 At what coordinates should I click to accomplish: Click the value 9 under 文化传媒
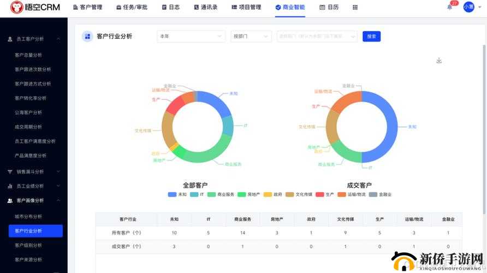point(346,233)
